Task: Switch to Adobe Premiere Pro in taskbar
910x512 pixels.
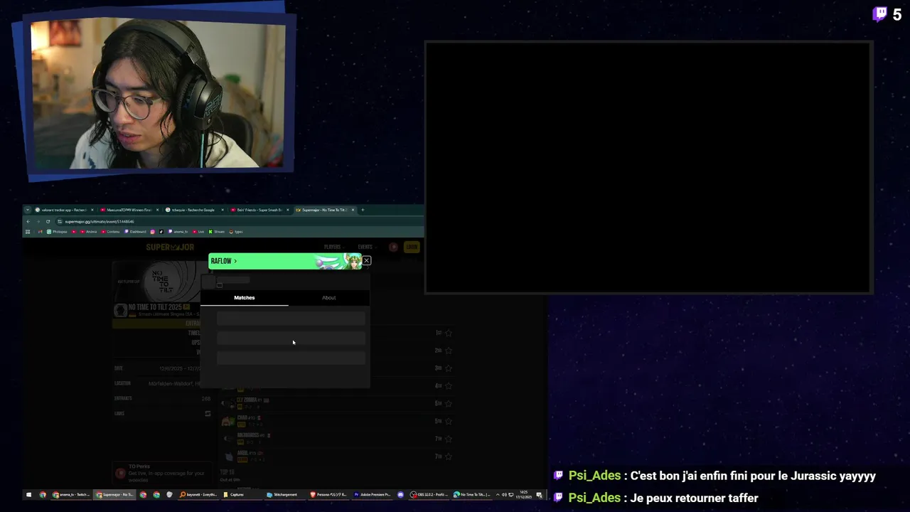Action: (373, 494)
